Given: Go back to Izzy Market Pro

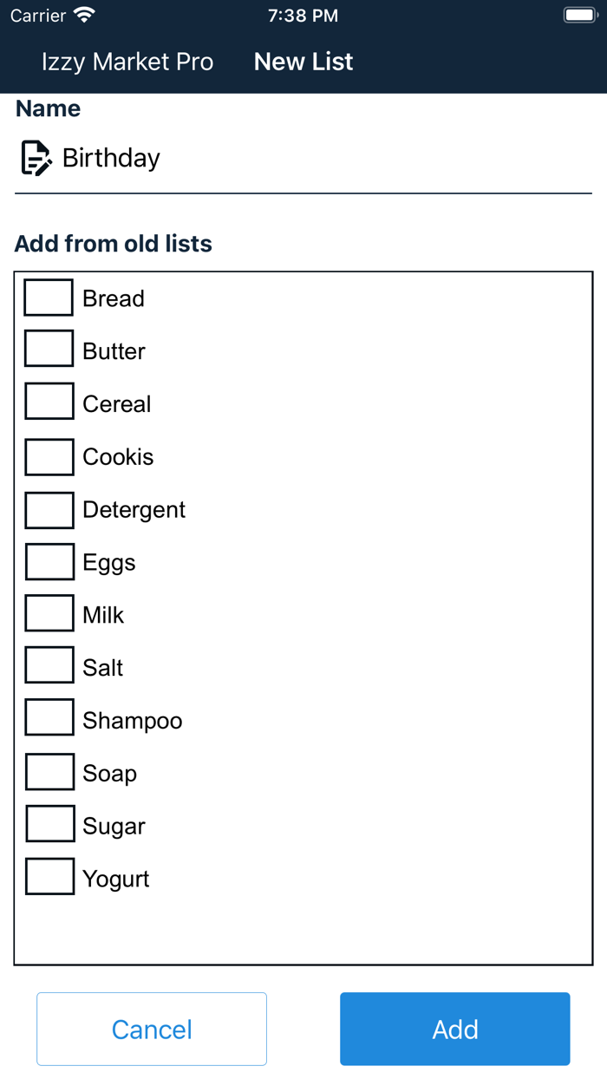Looking at the screenshot, I should pos(127,62).
